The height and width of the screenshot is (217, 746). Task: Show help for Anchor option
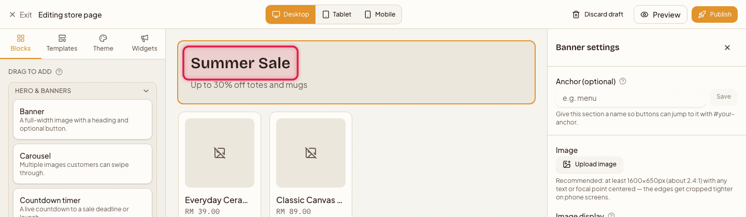click(623, 81)
